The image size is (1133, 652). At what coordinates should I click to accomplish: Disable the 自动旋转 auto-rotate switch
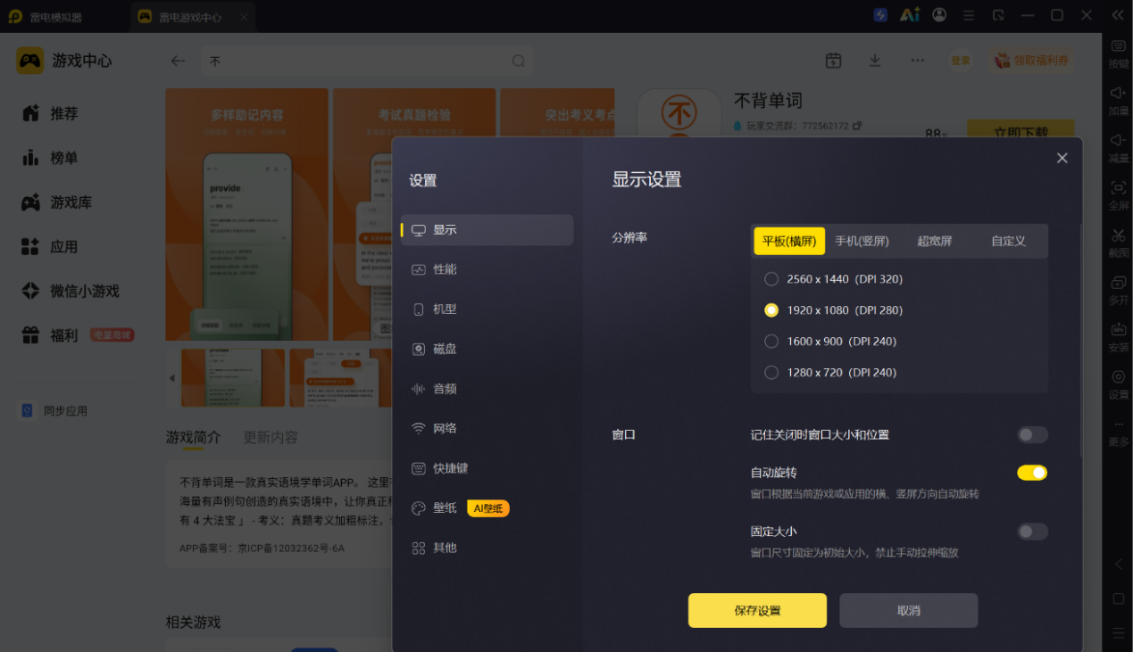click(x=1032, y=473)
